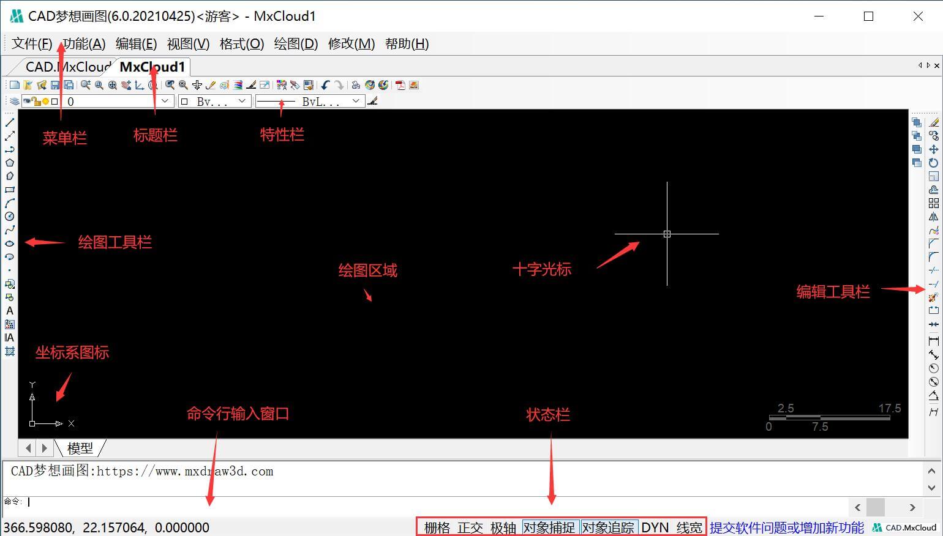The height and width of the screenshot is (536, 943).
Task: Click right arrow beside 模型 tab
Action: (44, 448)
